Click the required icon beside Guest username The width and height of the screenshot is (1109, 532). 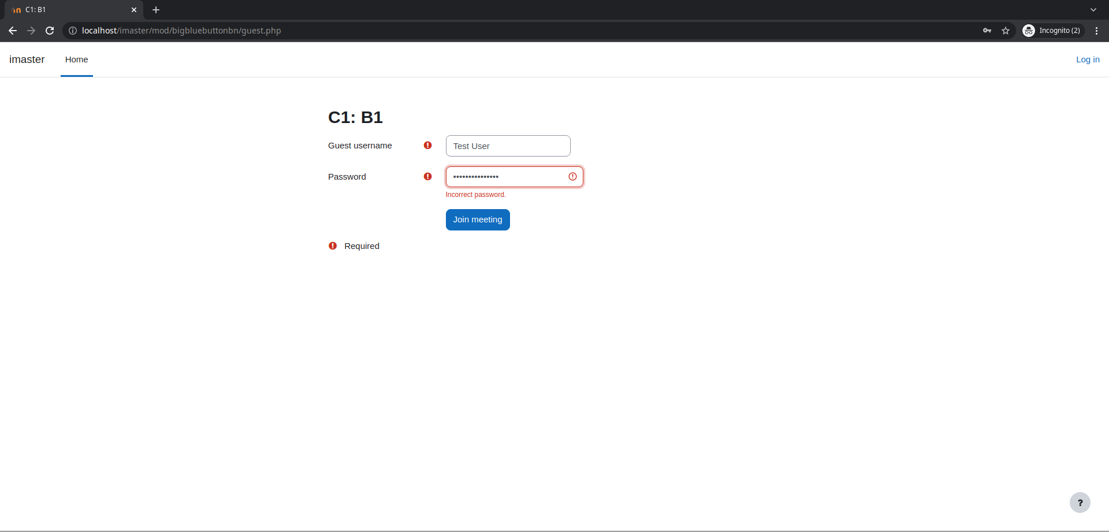[x=427, y=146]
